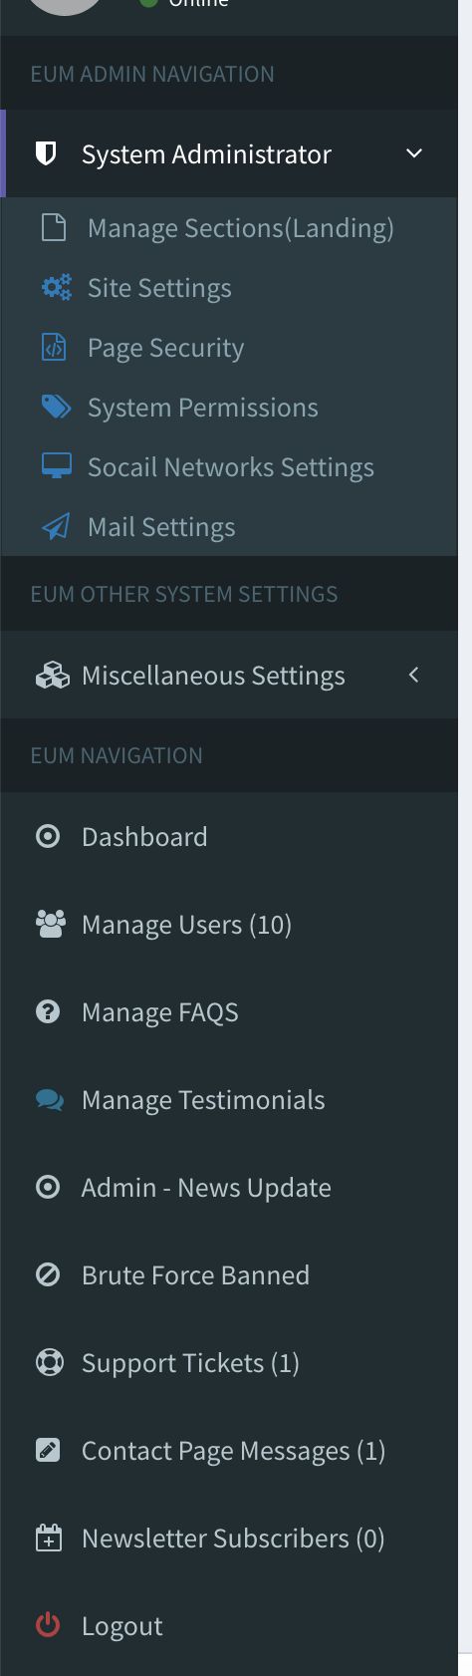
Task: Select Admin - News Update
Action: pyautogui.click(x=229, y=1187)
